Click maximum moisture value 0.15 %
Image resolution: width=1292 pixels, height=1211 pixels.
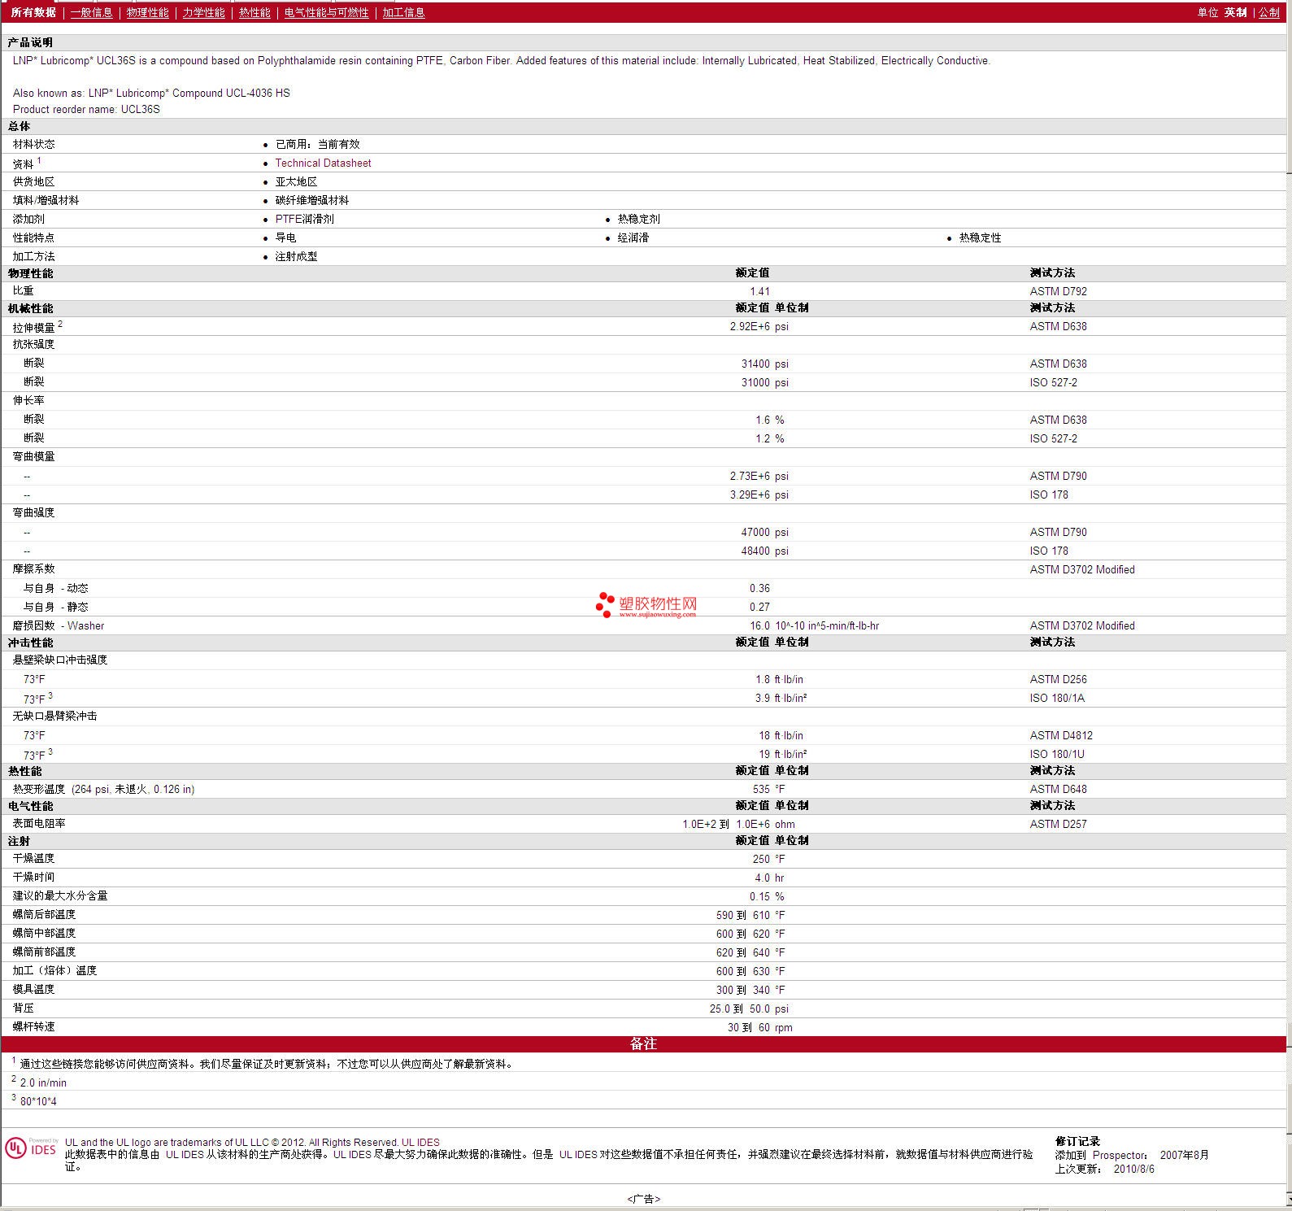click(x=767, y=896)
